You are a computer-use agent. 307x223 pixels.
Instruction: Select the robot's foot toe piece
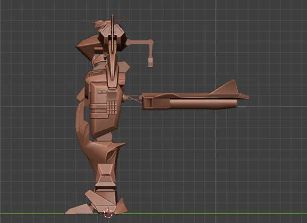click(79, 209)
